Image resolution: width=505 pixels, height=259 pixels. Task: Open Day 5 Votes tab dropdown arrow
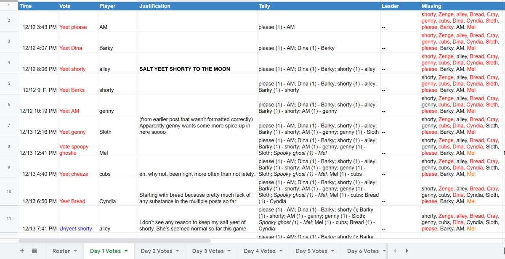[332, 251]
